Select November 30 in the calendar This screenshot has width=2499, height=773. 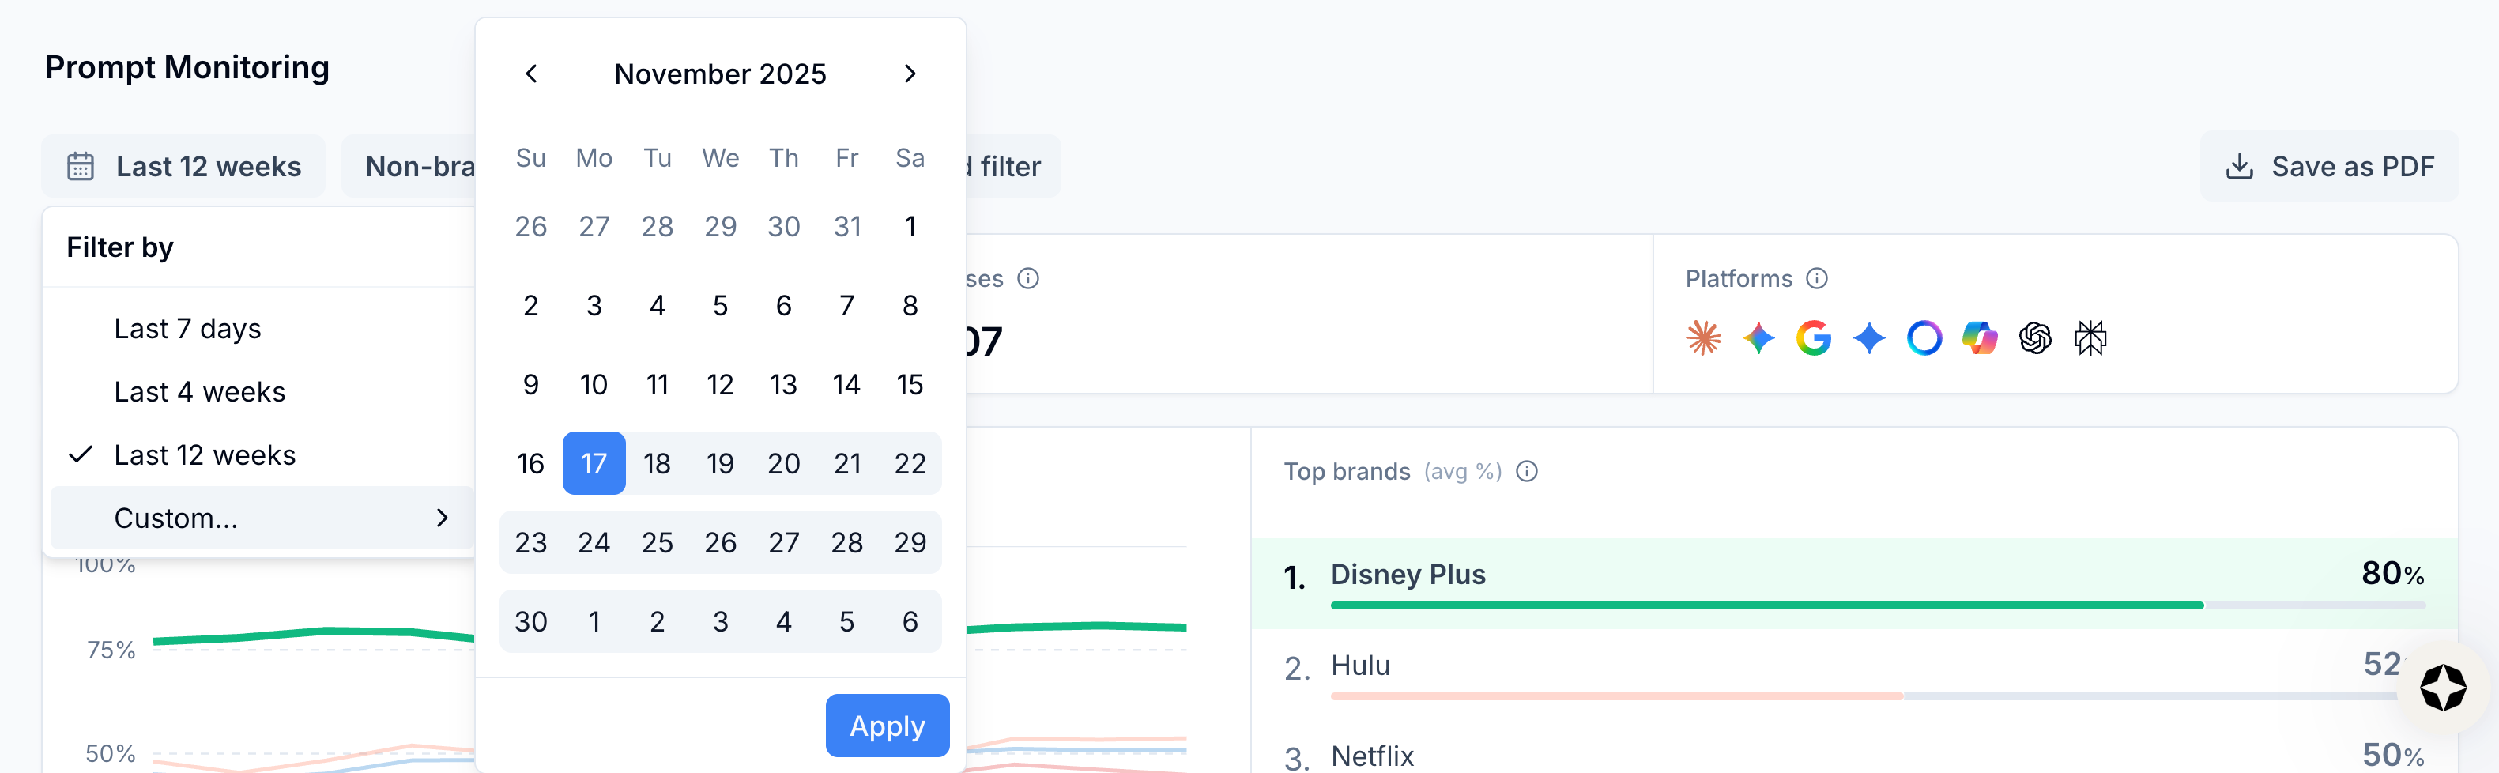click(x=530, y=622)
